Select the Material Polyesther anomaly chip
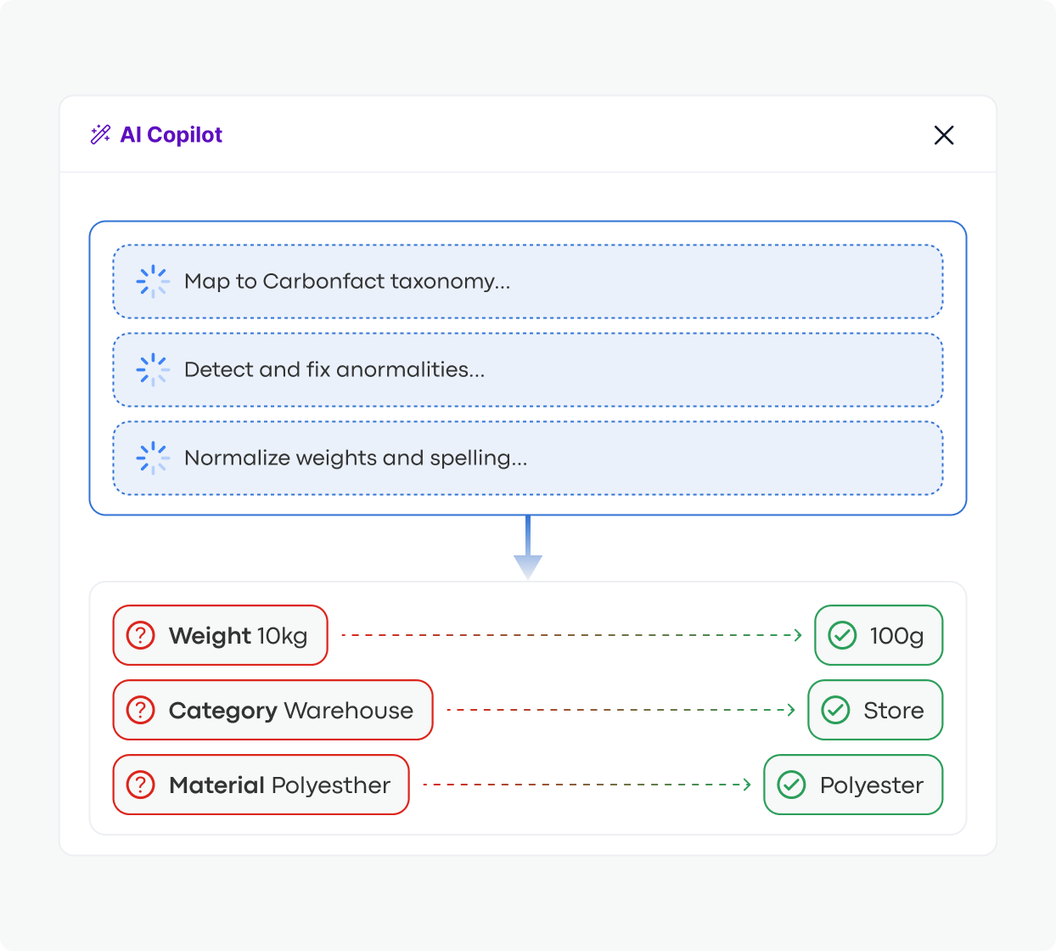 (x=261, y=785)
